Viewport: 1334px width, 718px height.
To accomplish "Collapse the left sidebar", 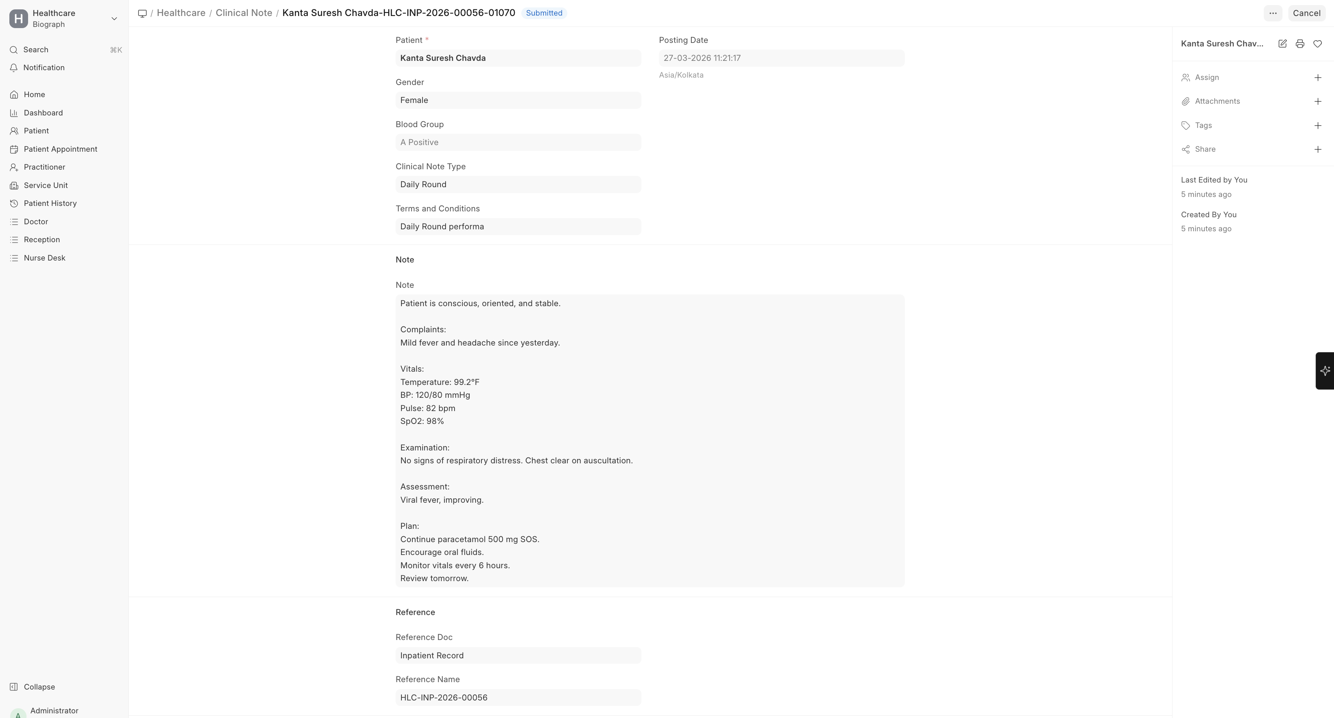I will (39, 687).
